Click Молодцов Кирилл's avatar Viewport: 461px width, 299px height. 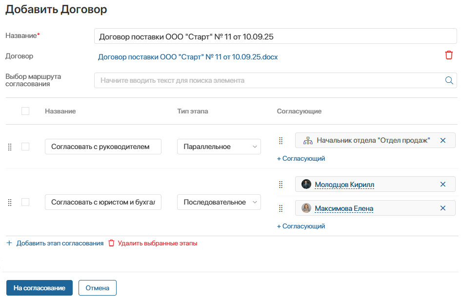pyautogui.click(x=306, y=184)
